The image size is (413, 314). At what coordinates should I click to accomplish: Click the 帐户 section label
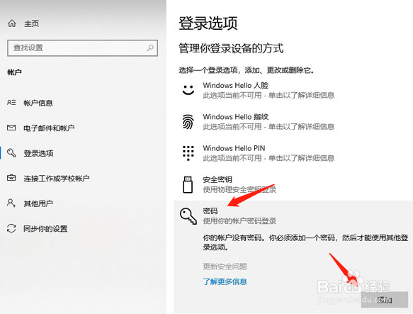pyautogui.click(x=14, y=72)
